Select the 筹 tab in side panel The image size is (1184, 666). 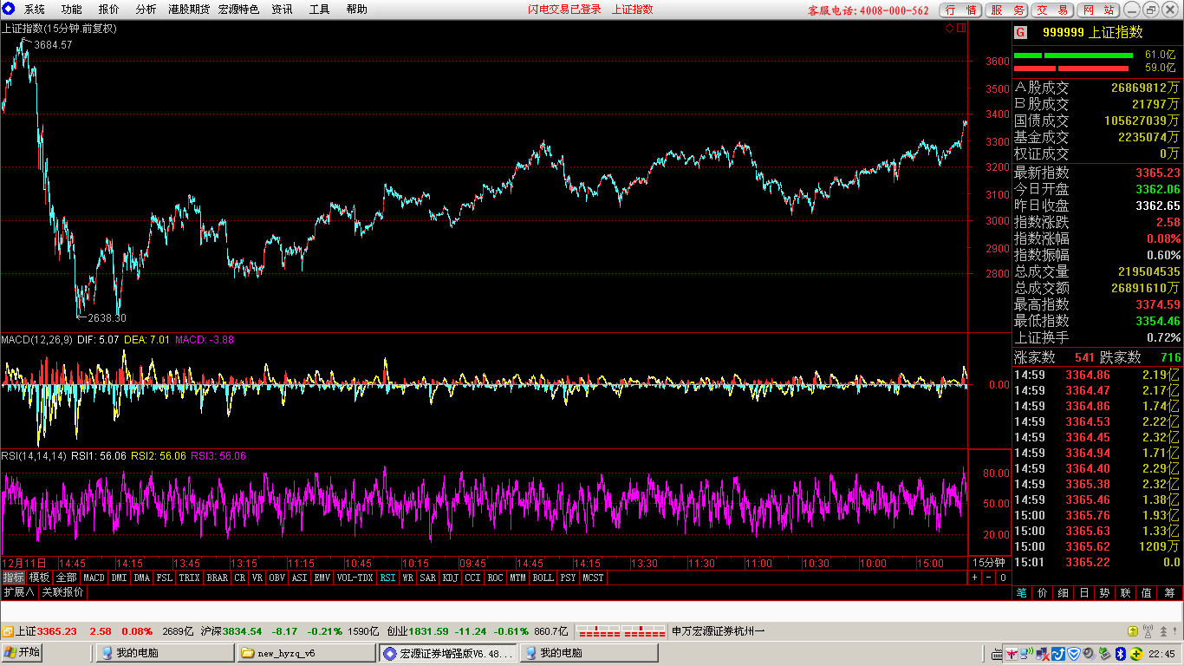(1168, 593)
